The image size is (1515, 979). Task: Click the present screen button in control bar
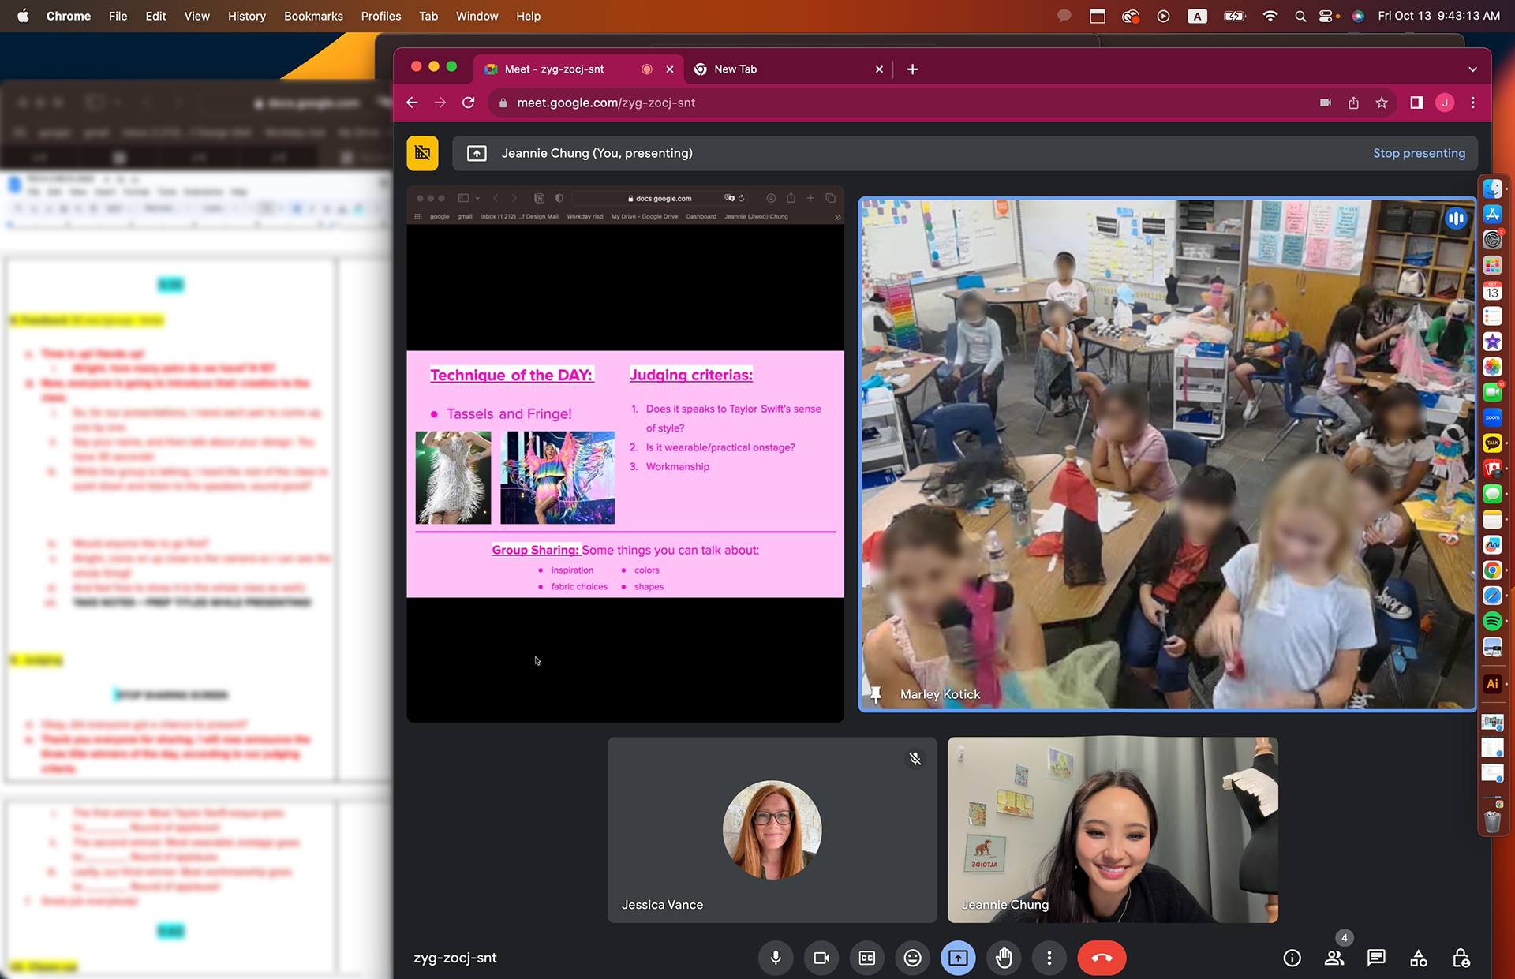point(958,958)
